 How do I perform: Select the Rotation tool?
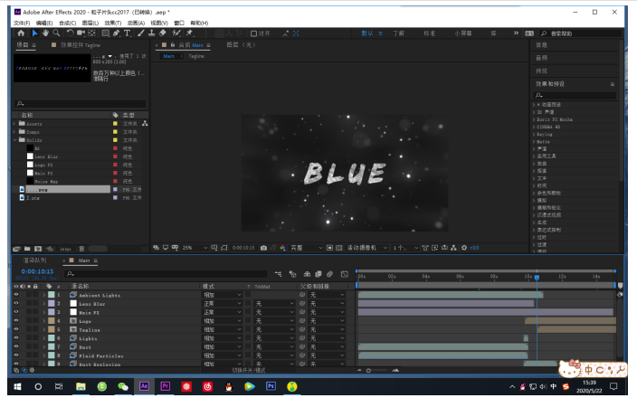click(71, 33)
